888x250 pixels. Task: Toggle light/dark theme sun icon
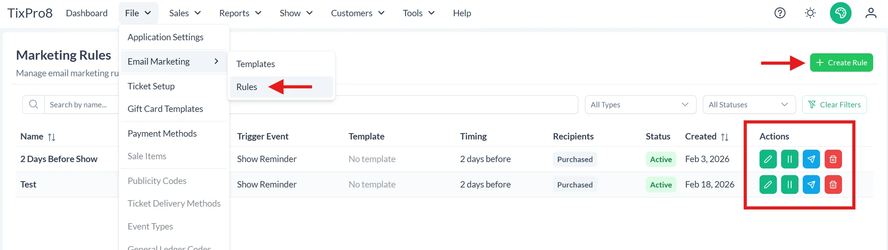[810, 13]
